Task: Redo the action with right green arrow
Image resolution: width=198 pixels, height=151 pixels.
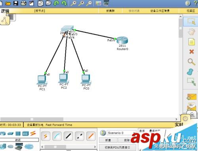Action: [64, 3]
